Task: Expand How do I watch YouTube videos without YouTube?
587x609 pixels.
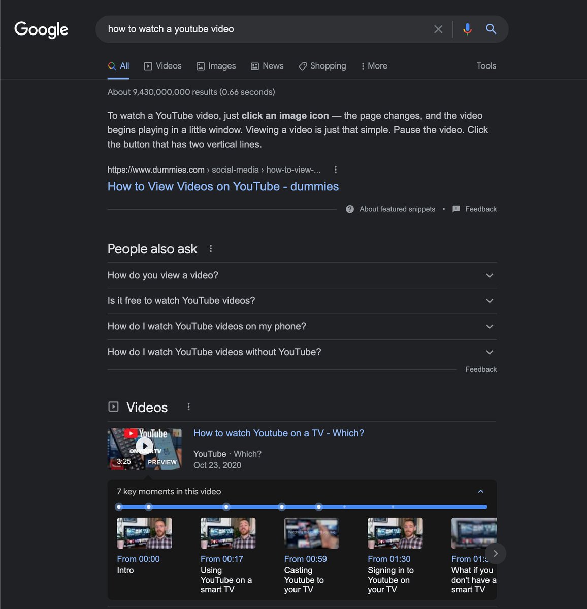Action: point(302,352)
